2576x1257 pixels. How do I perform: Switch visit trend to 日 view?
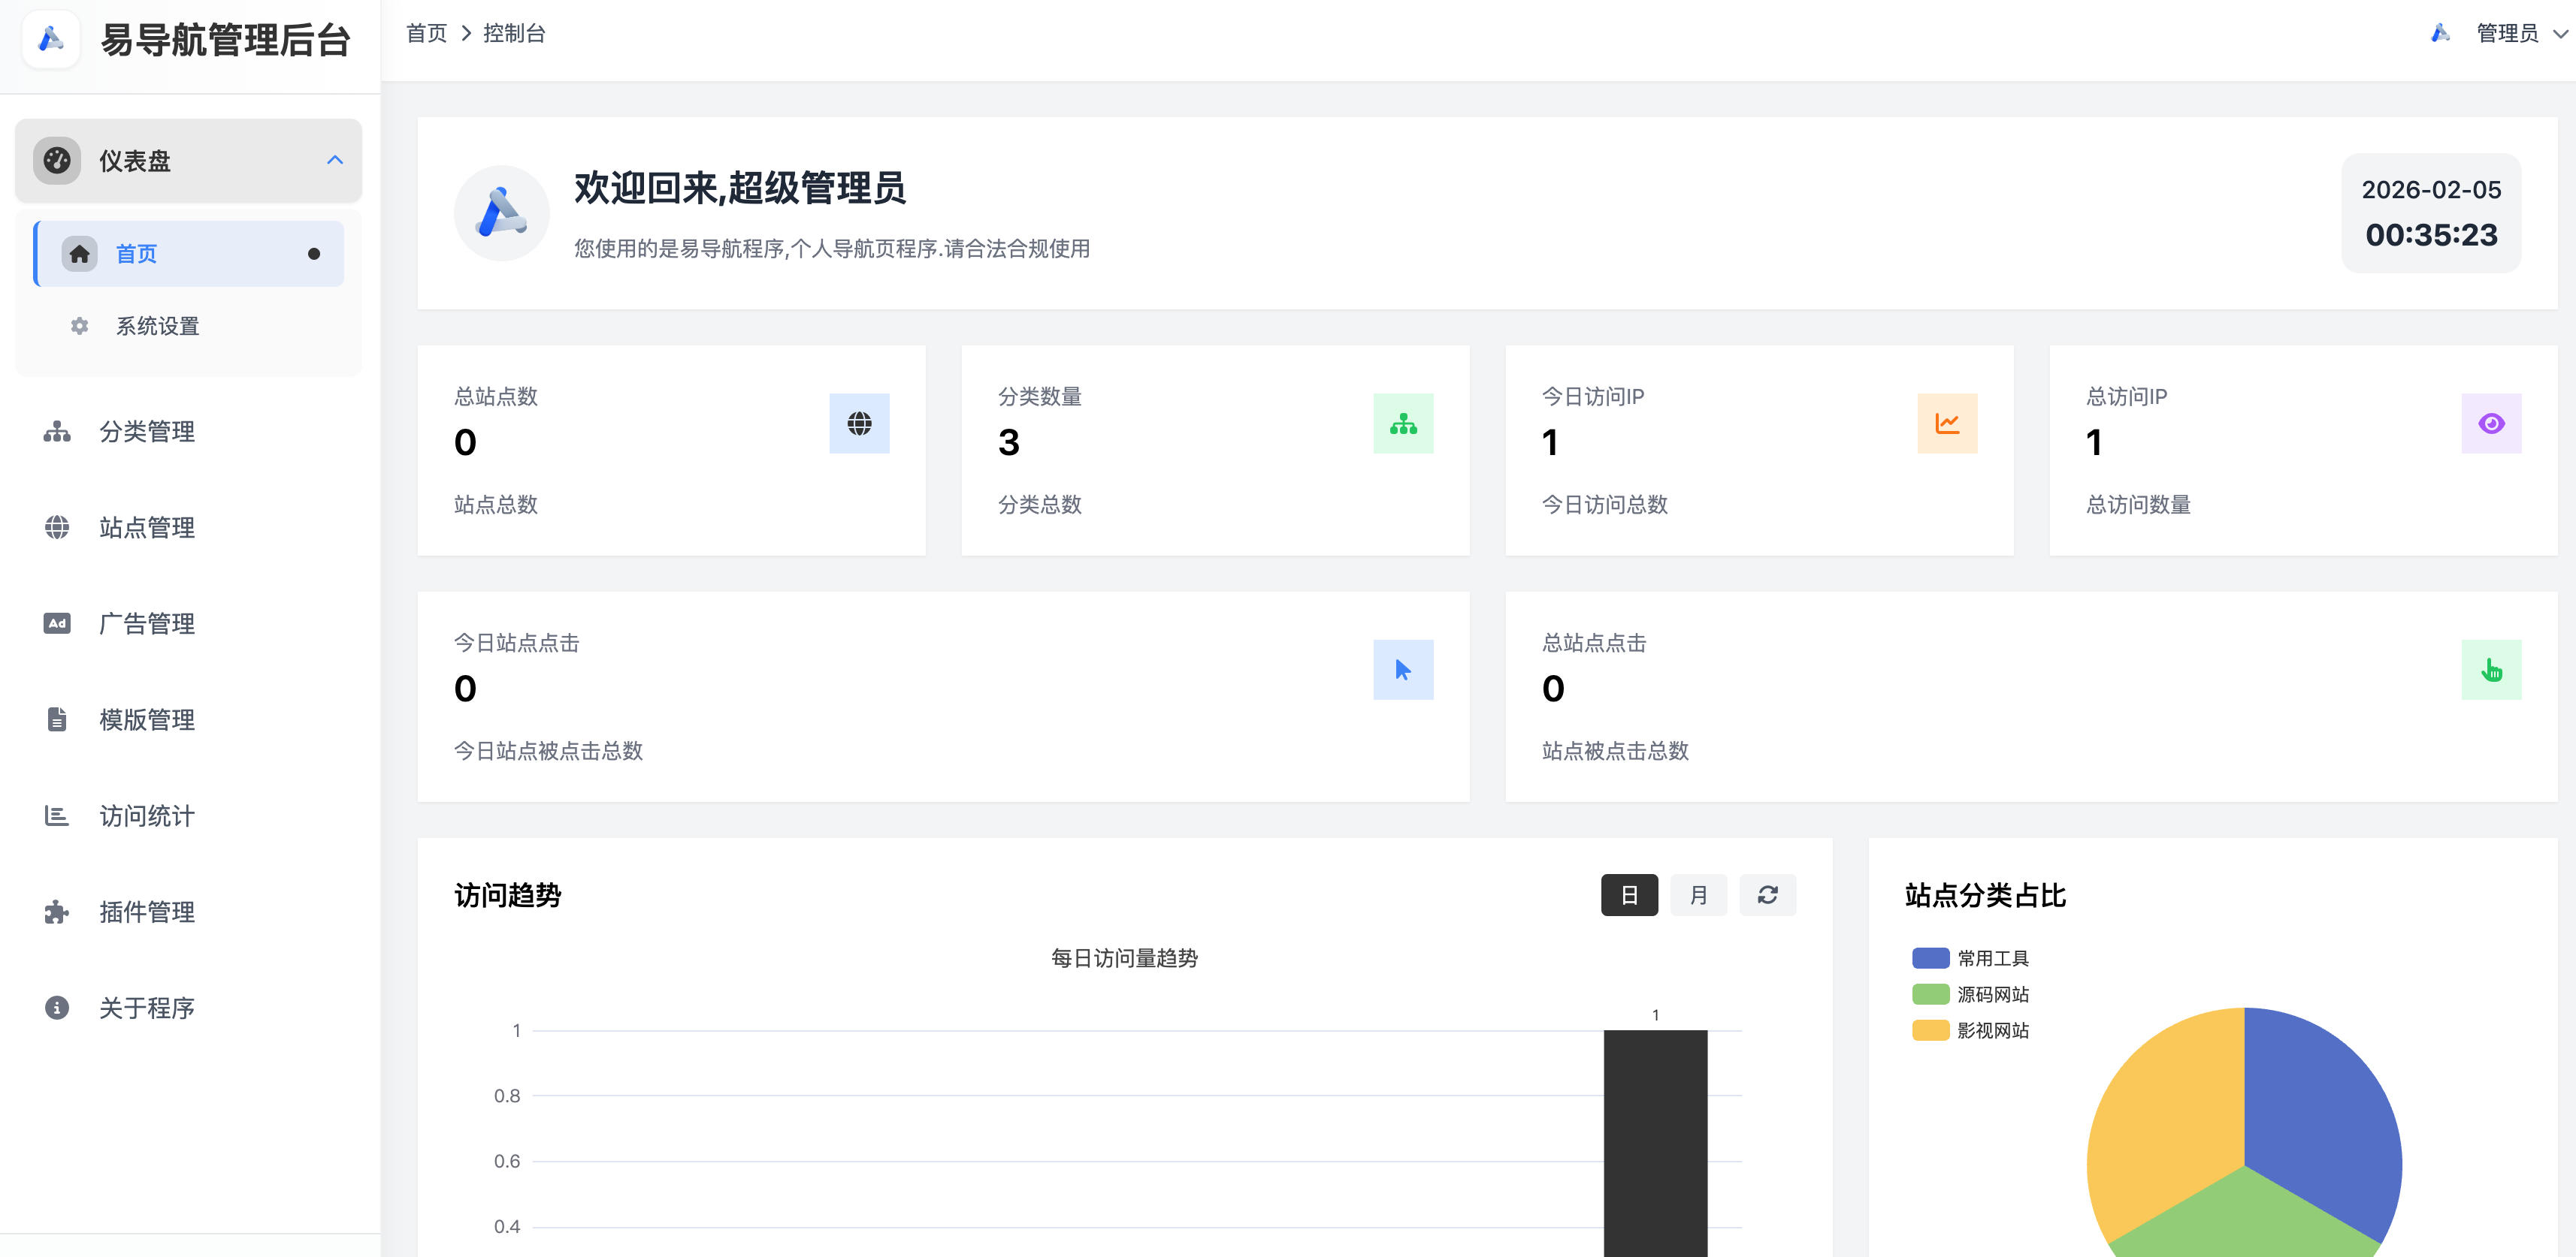(x=1629, y=895)
